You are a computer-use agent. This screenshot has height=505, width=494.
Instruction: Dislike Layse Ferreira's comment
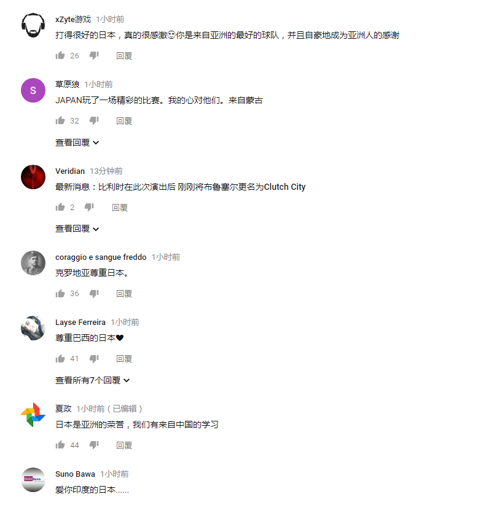pyautogui.click(x=94, y=359)
